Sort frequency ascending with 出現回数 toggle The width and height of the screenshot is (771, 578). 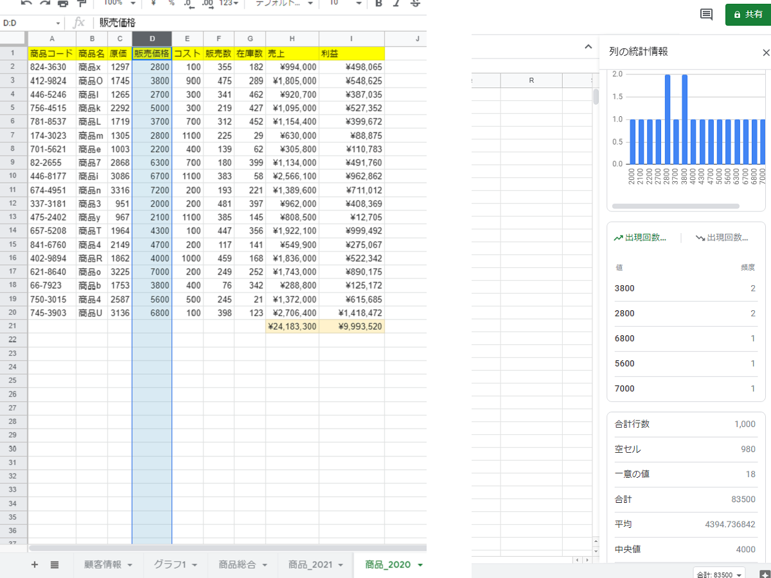pyautogui.click(x=640, y=238)
